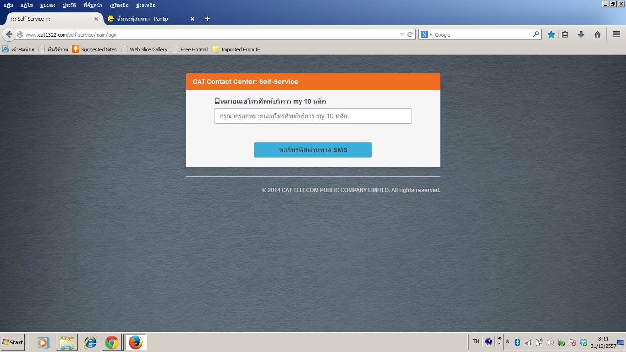Open the Web Slice Gallery bookmark
This screenshot has height=352, width=626.
(144, 49)
